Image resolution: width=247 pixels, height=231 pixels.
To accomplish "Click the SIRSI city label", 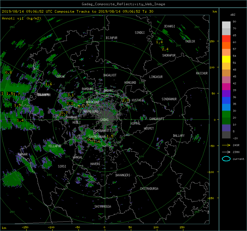I will [x=62, y=166].
